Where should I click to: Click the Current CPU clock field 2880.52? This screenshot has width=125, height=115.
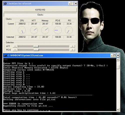click(22, 24)
